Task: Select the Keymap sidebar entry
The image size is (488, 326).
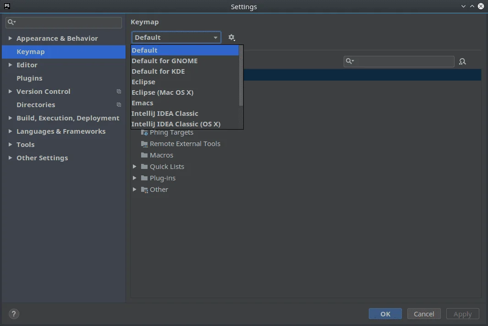Action: (30, 52)
